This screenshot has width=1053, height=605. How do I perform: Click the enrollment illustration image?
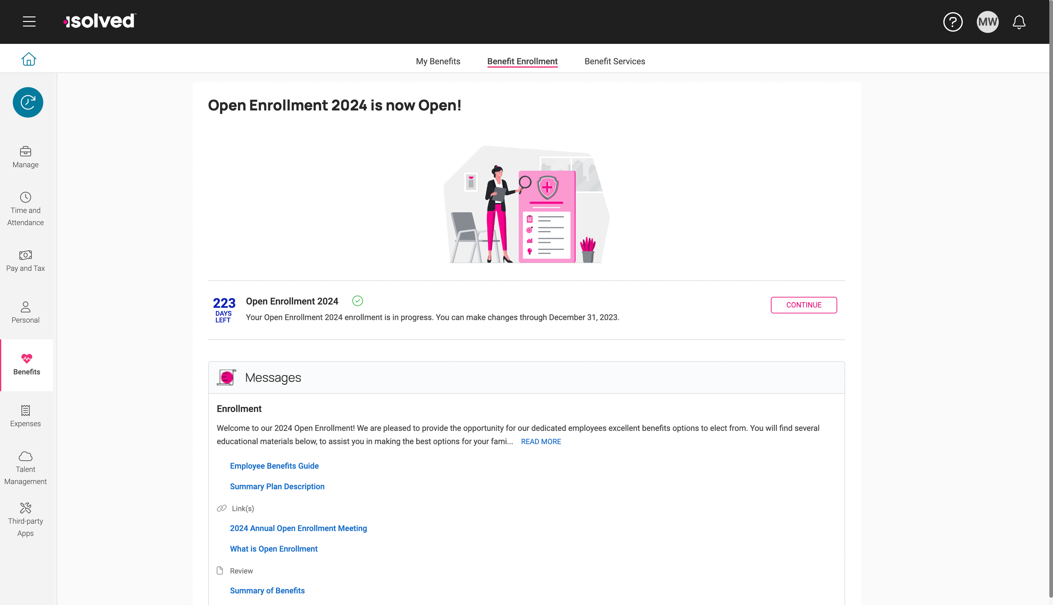coord(526,204)
